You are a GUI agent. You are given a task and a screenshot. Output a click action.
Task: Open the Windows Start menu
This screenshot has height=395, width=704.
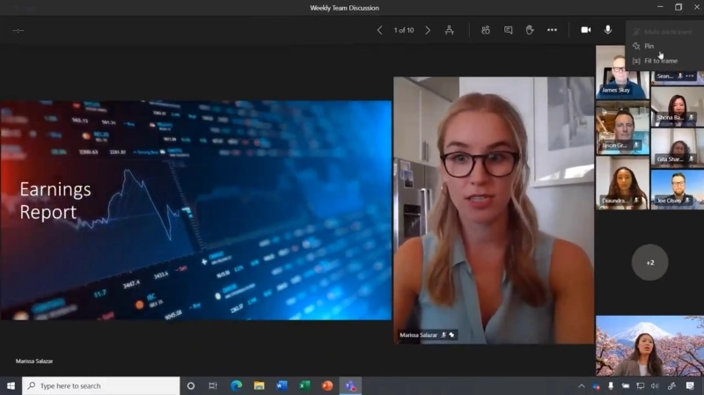[x=11, y=385]
